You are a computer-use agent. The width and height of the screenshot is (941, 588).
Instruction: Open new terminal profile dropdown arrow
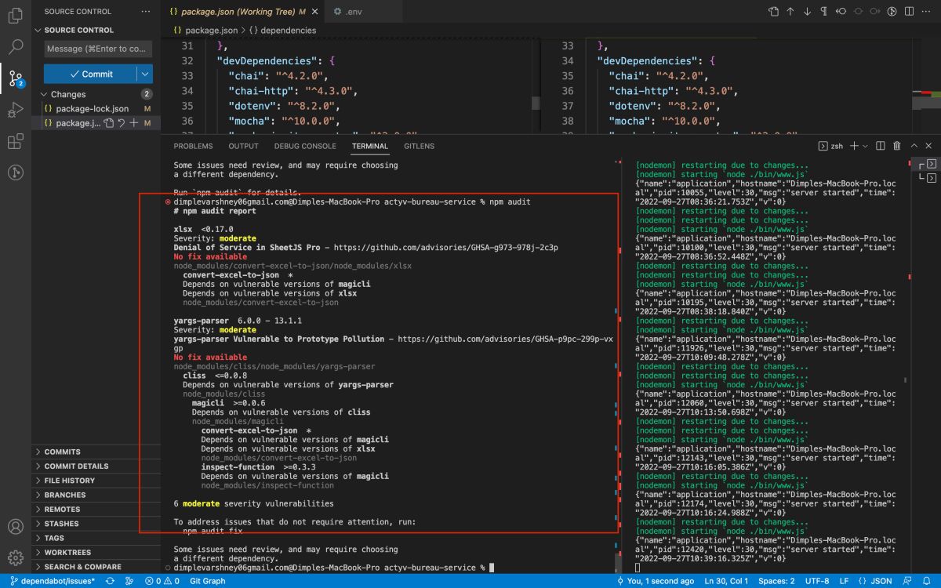(x=864, y=146)
